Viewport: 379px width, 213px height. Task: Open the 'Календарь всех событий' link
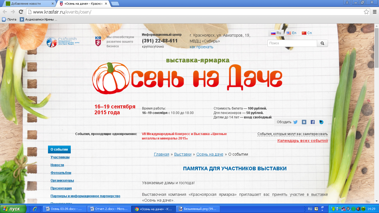click(302, 141)
